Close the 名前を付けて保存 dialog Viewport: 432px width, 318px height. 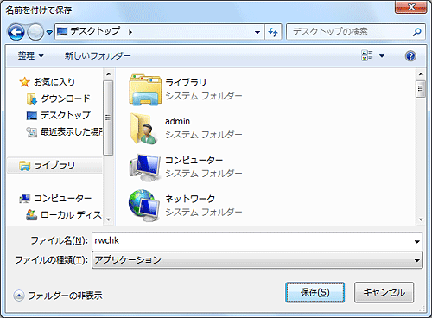(410, 7)
